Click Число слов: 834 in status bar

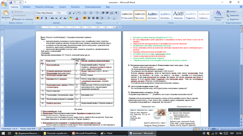pyautogui.click(x=28, y=129)
